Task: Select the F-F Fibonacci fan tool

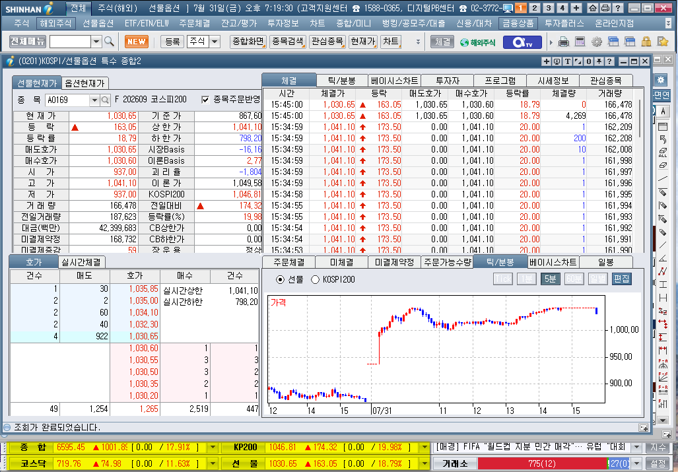Action: (x=662, y=376)
